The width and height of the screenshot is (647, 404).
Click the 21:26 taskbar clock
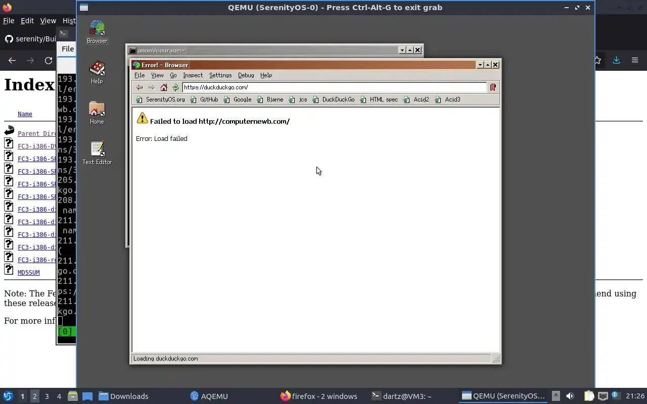[x=635, y=396]
